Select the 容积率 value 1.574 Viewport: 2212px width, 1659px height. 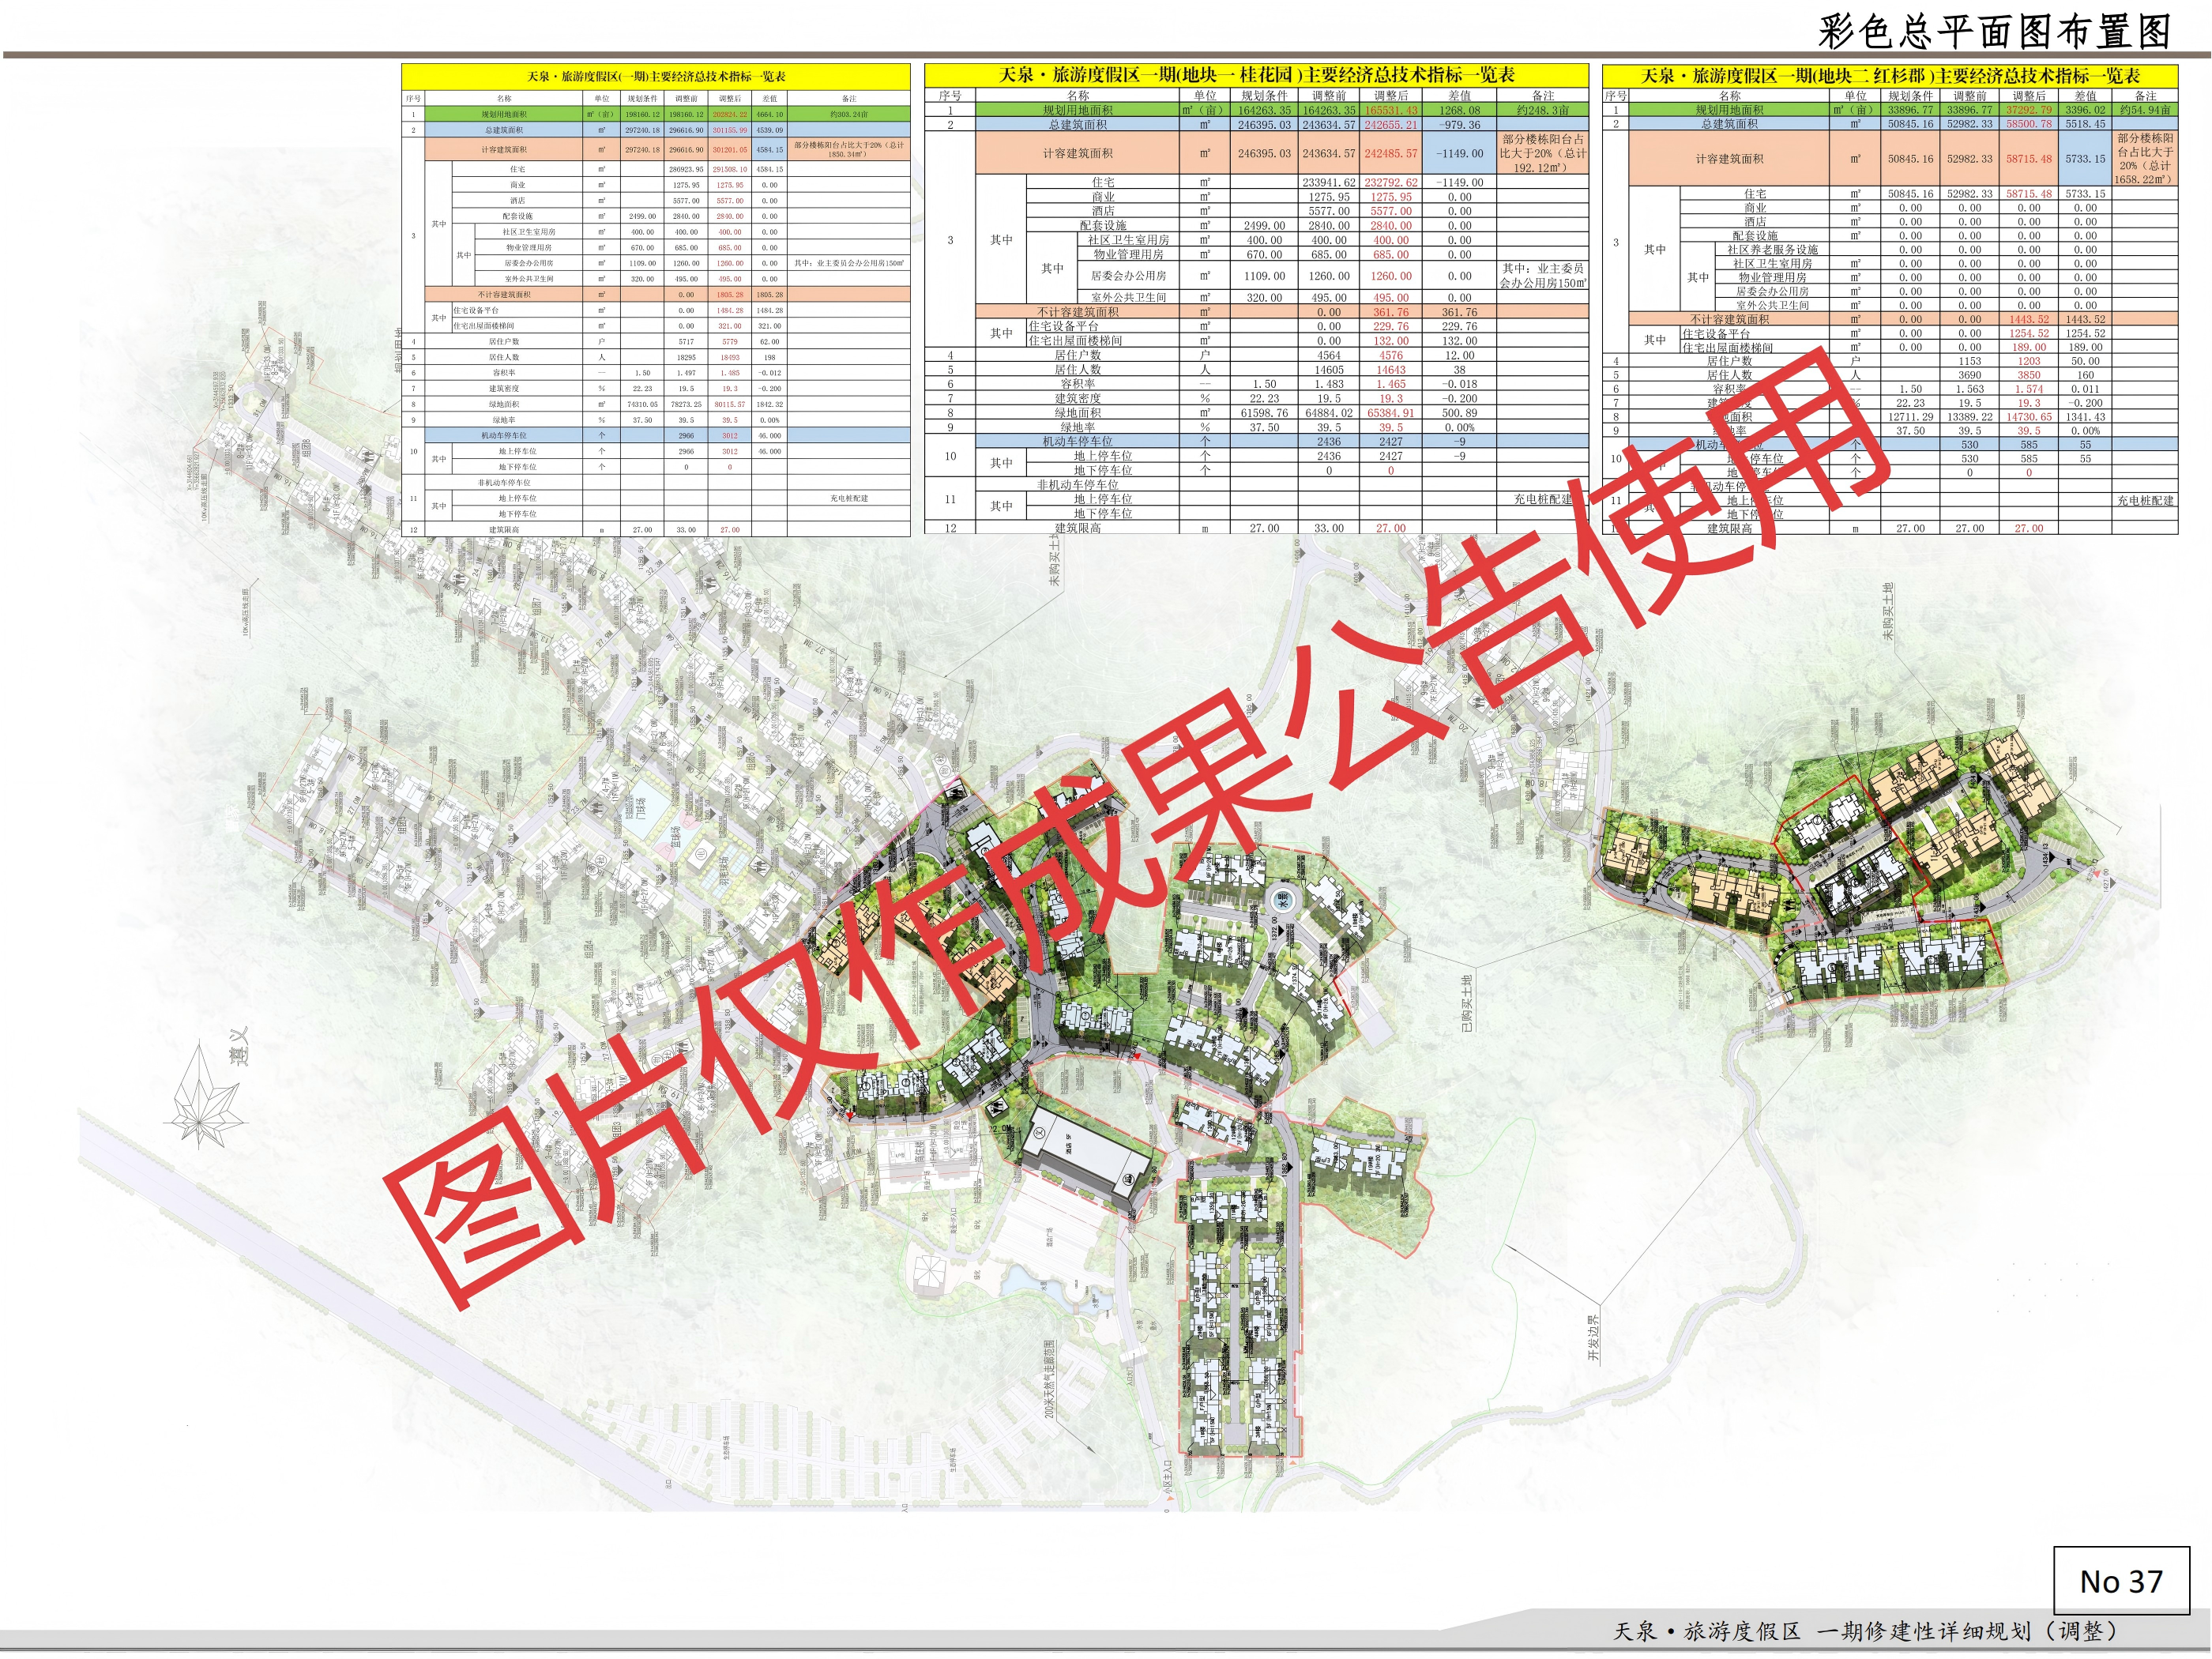tap(2029, 389)
